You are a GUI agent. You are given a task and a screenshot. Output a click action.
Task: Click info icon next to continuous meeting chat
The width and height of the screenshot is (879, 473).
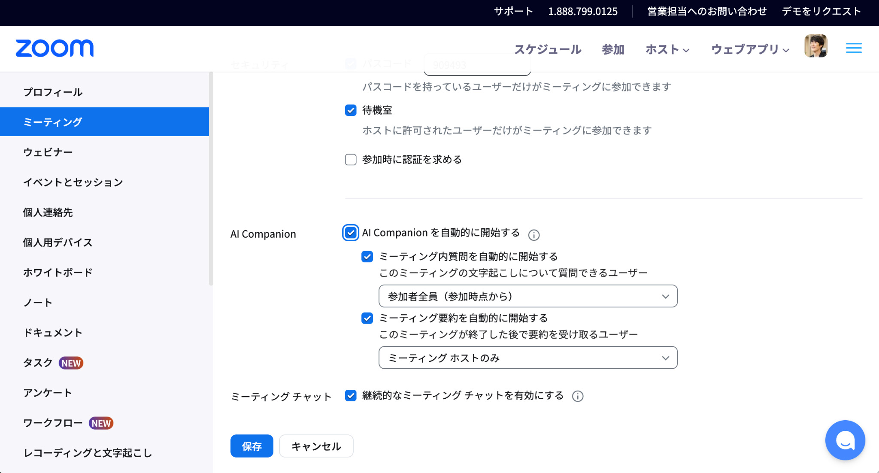578,396
